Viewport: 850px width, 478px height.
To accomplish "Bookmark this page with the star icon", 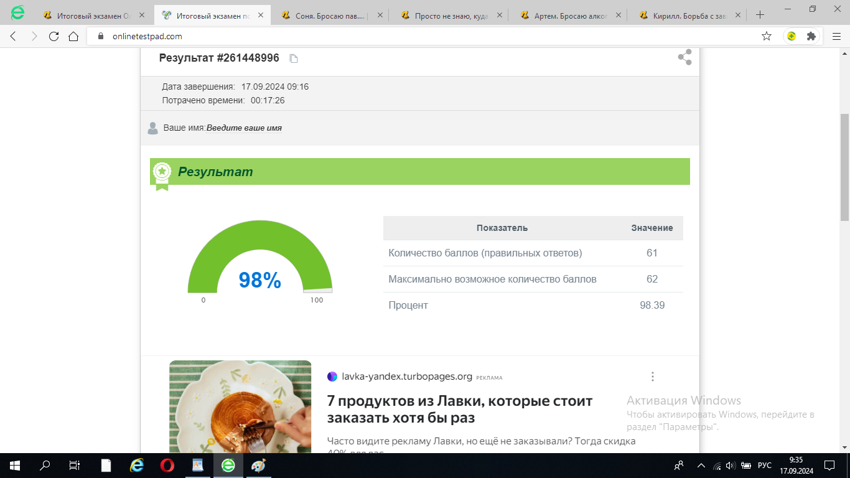I will [767, 36].
